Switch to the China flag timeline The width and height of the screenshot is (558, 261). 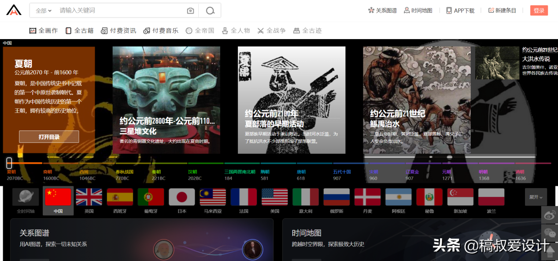[x=58, y=196]
